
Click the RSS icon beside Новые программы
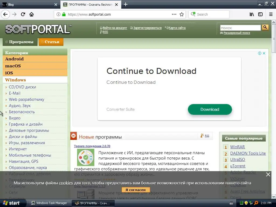pyautogui.click(x=202, y=136)
